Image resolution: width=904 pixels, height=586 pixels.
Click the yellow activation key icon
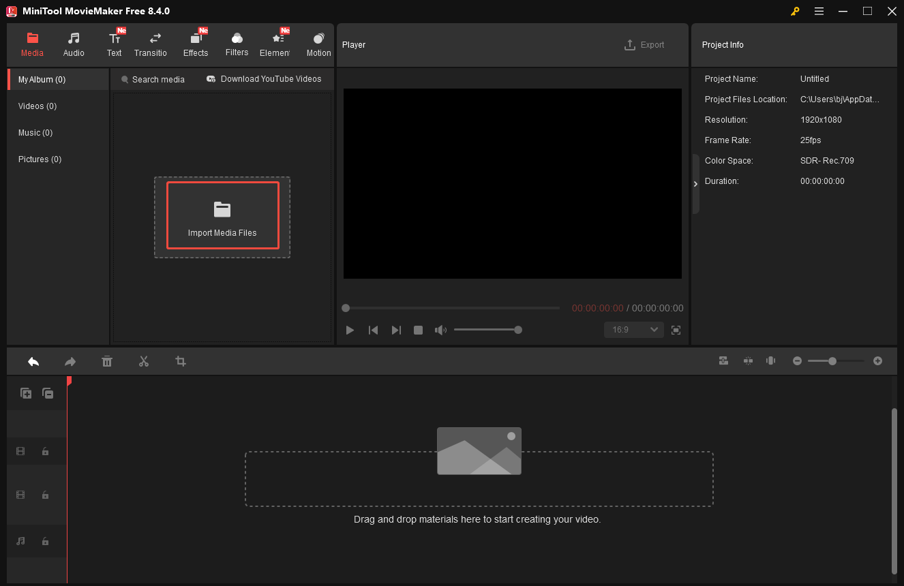[x=795, y=12]
